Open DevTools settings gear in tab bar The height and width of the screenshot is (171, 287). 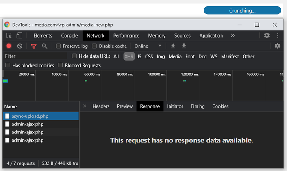click(x=267, y=35)
